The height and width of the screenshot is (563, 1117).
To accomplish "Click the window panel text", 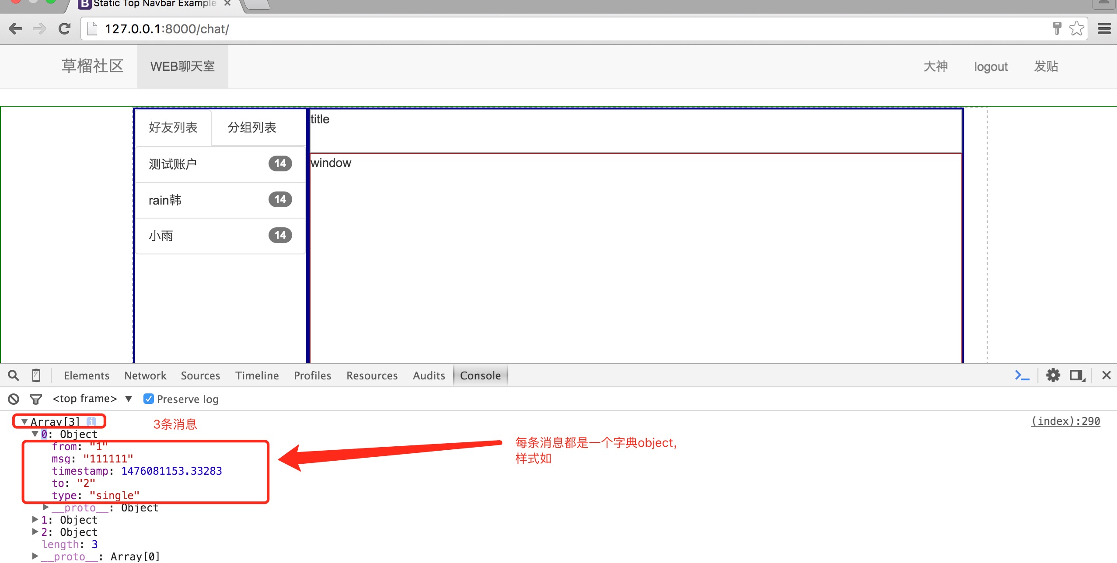I will point(331,163).
